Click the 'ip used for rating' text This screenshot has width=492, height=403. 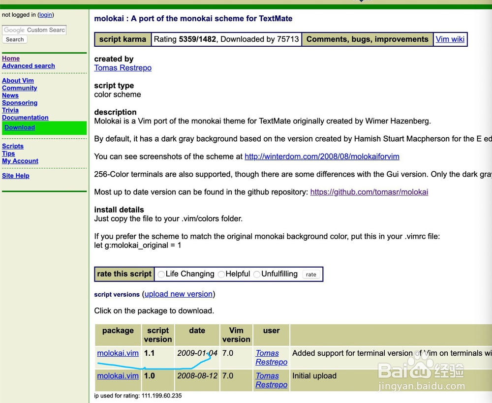click(138, 396)
